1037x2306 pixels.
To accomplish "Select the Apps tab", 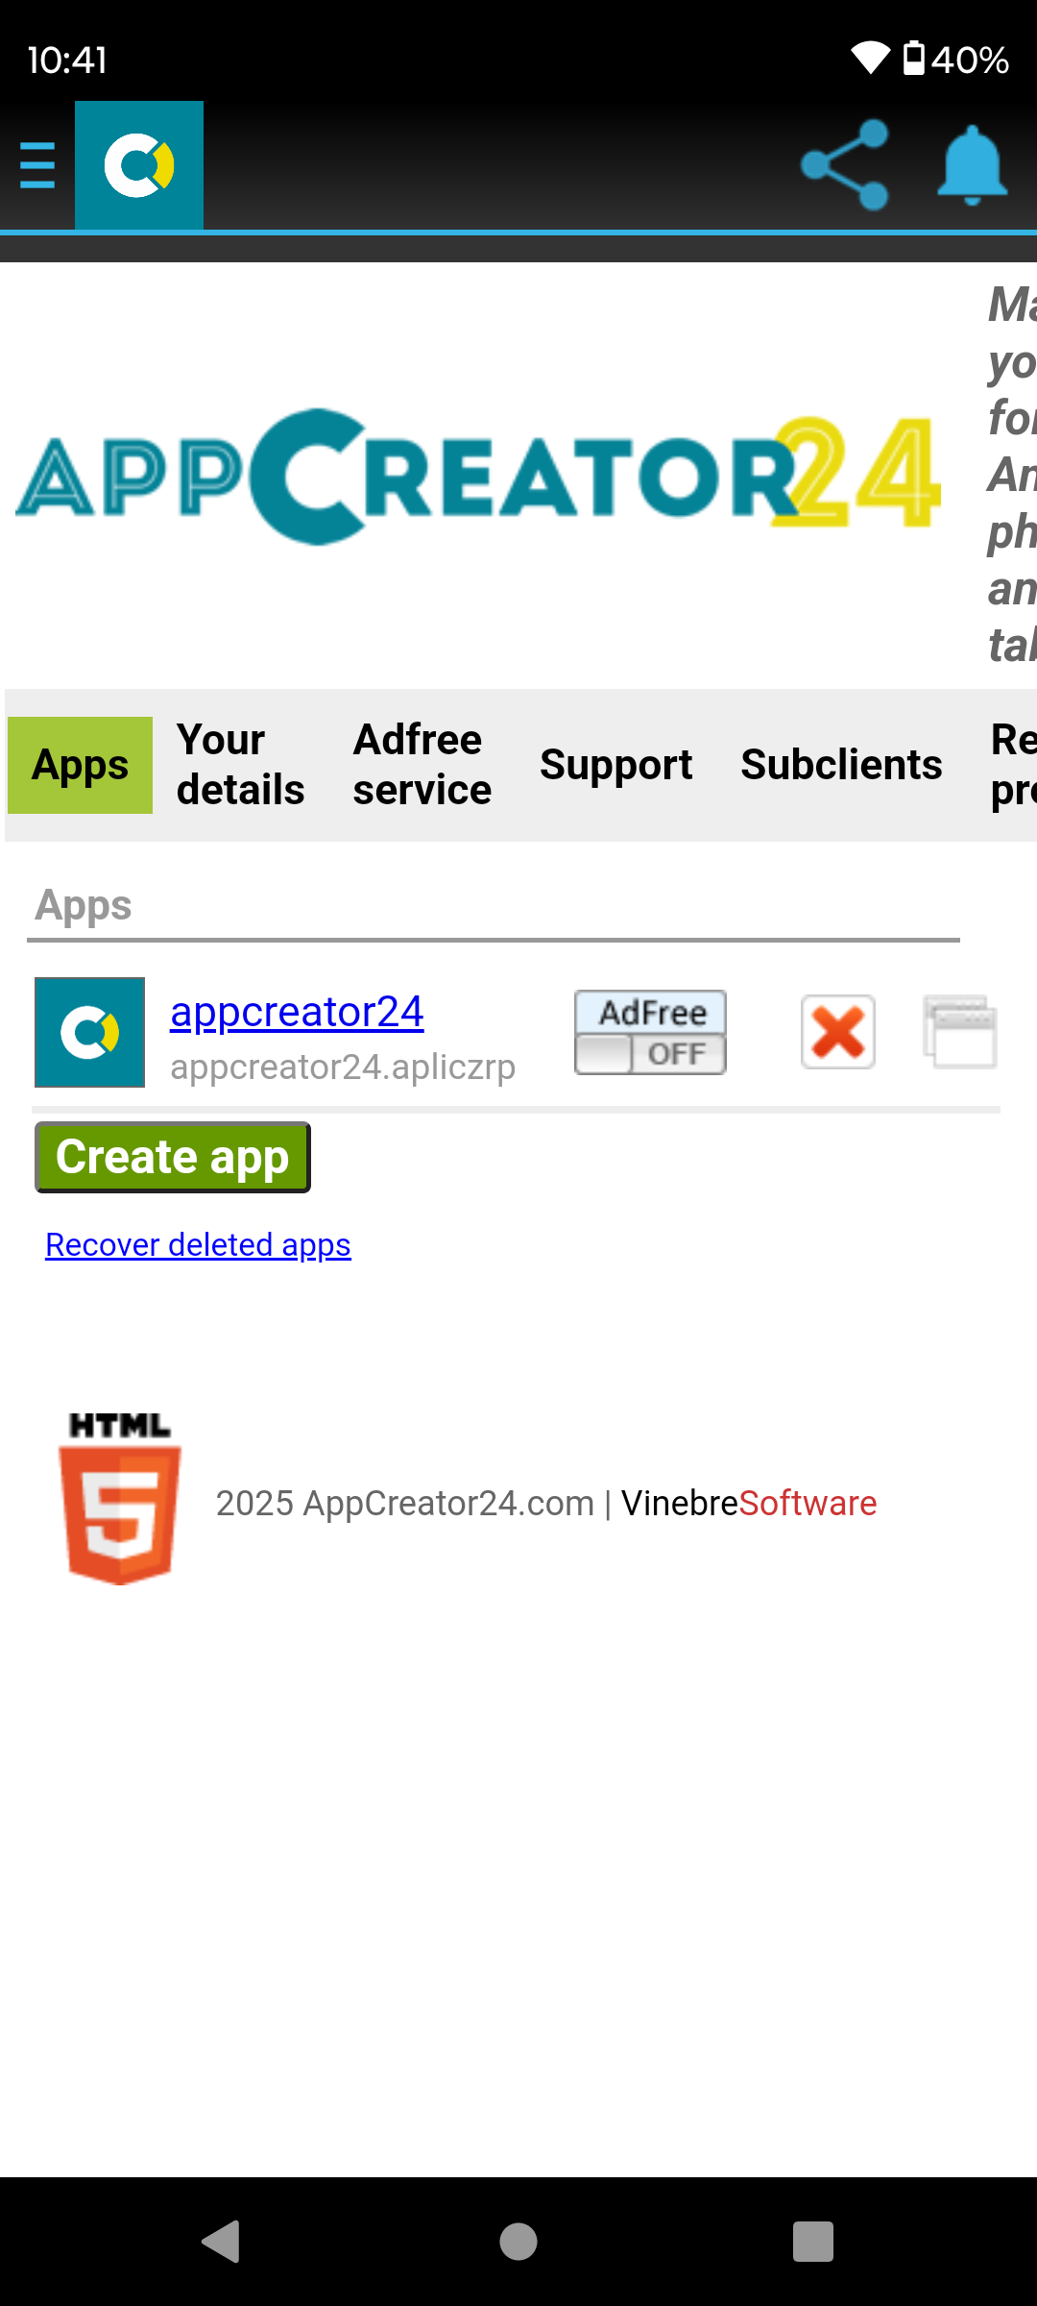I will (81, 765).
